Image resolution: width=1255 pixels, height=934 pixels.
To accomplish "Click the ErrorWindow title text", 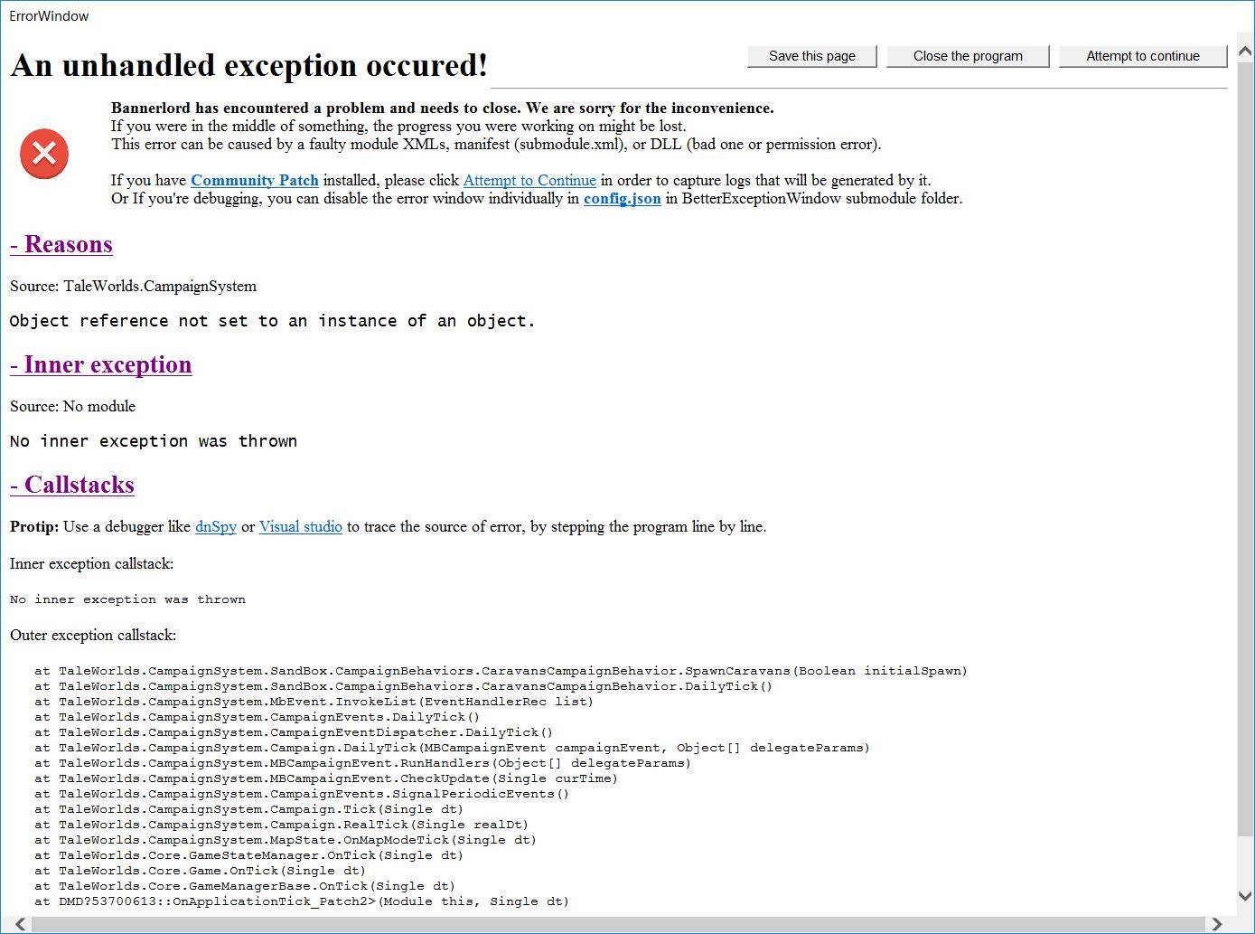I will coord(49,16).
